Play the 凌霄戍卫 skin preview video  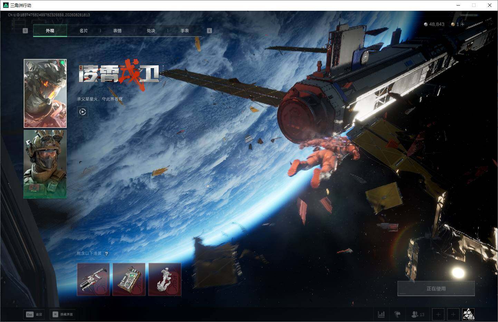(83, 112)
